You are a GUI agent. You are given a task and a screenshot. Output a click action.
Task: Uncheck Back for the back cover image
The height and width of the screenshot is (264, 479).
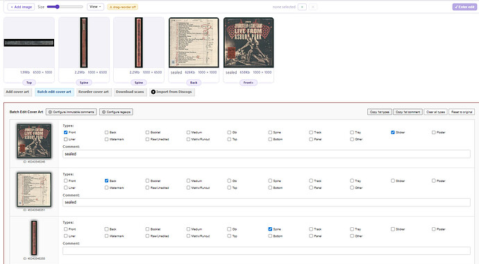pos(107,181)
